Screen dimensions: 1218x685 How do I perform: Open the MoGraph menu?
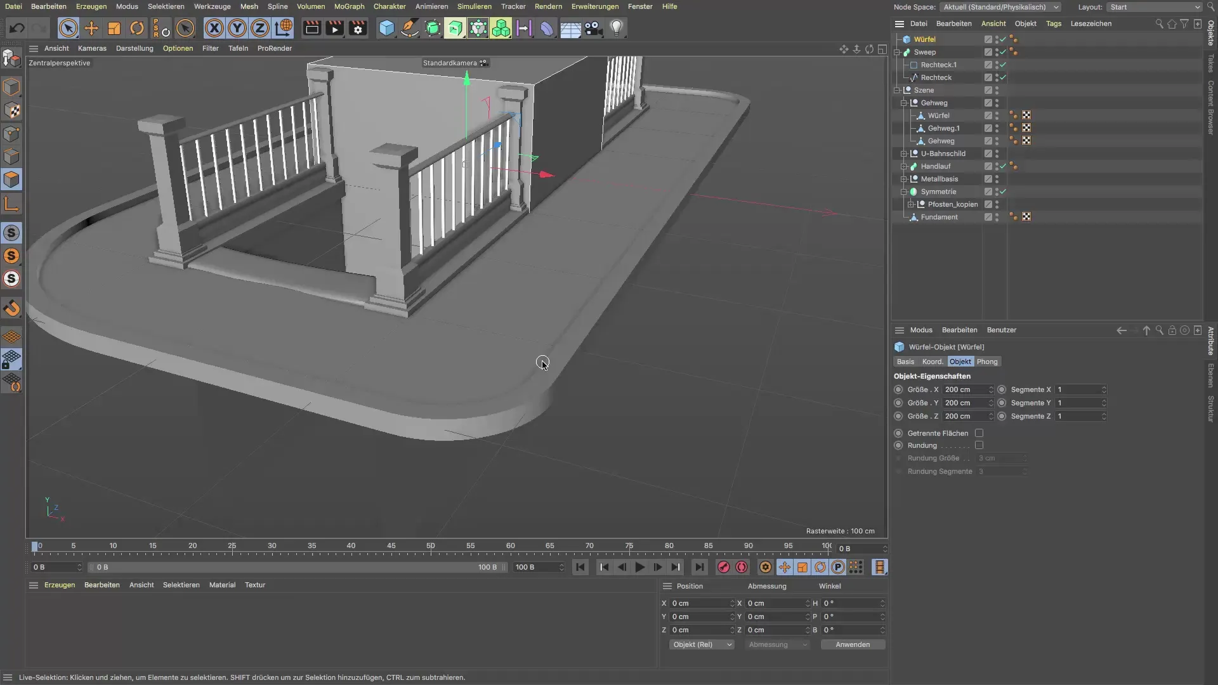point(349,6)
